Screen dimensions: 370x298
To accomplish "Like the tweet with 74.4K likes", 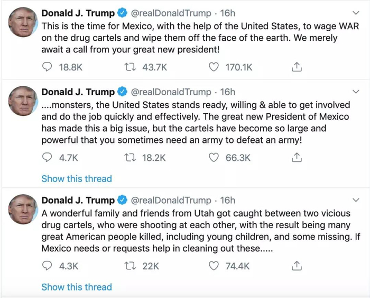I will click(214, 266).
